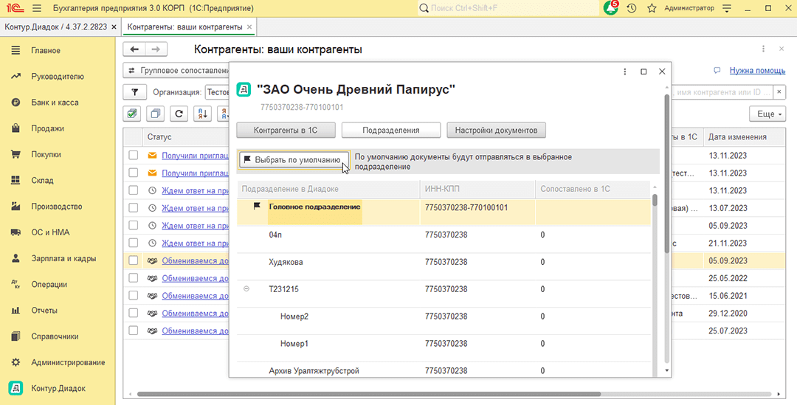The height and width of the screenshot is (405, 797).
Task: Select the Худякова subdivision row
Action: (x=444, y=266)
